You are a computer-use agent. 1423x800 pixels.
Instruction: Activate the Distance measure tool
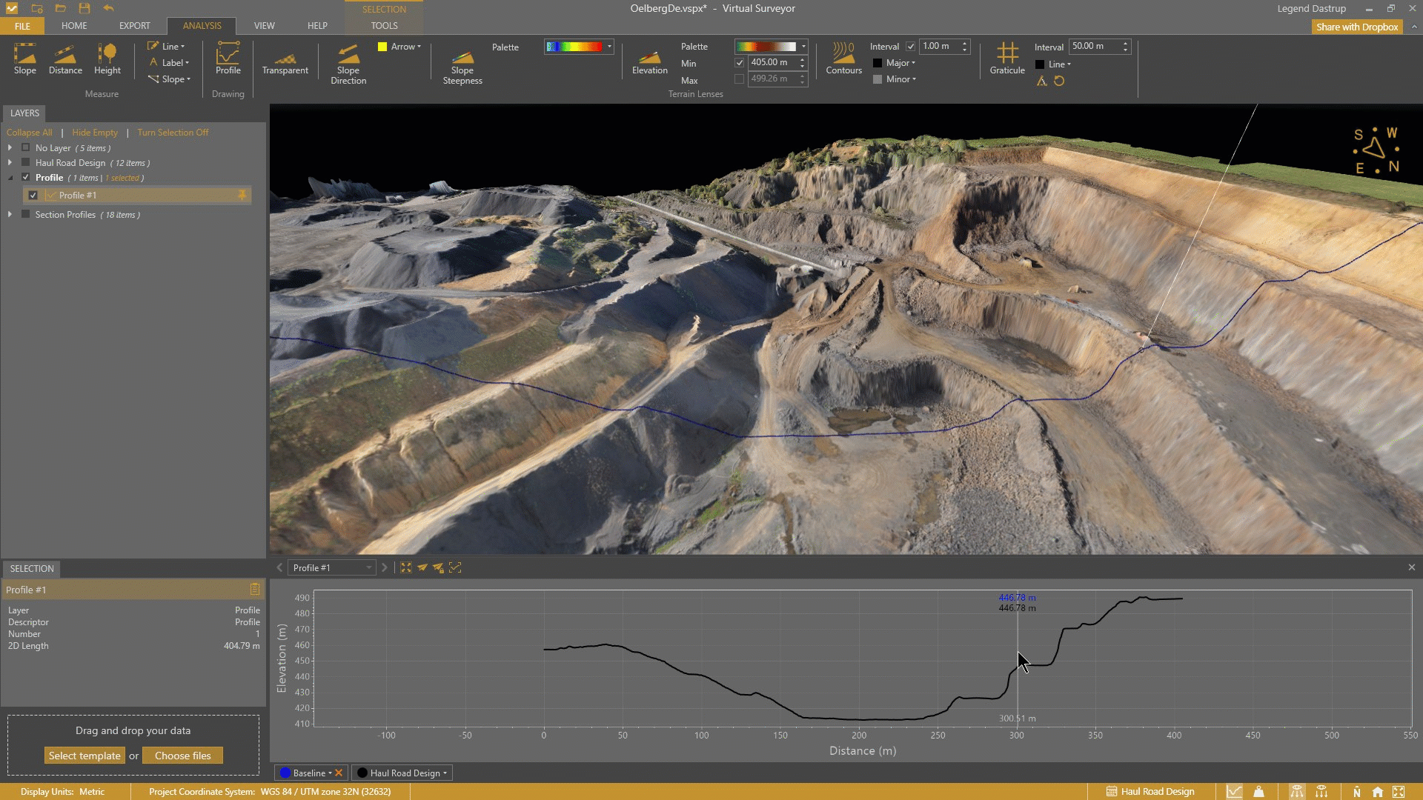pos(65,59)
